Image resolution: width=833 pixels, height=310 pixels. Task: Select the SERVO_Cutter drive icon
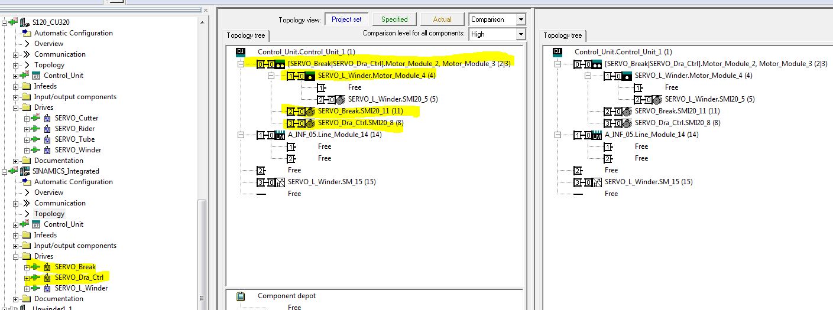47,118
